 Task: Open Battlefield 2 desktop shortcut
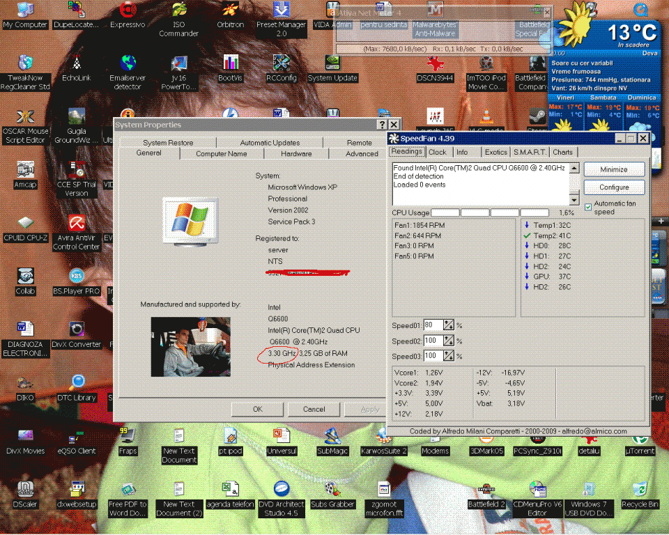(486, 495)
